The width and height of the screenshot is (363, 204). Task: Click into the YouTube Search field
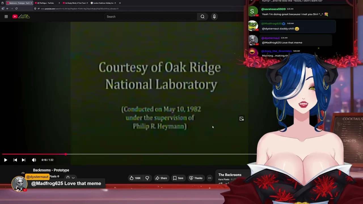click(150, 16)
